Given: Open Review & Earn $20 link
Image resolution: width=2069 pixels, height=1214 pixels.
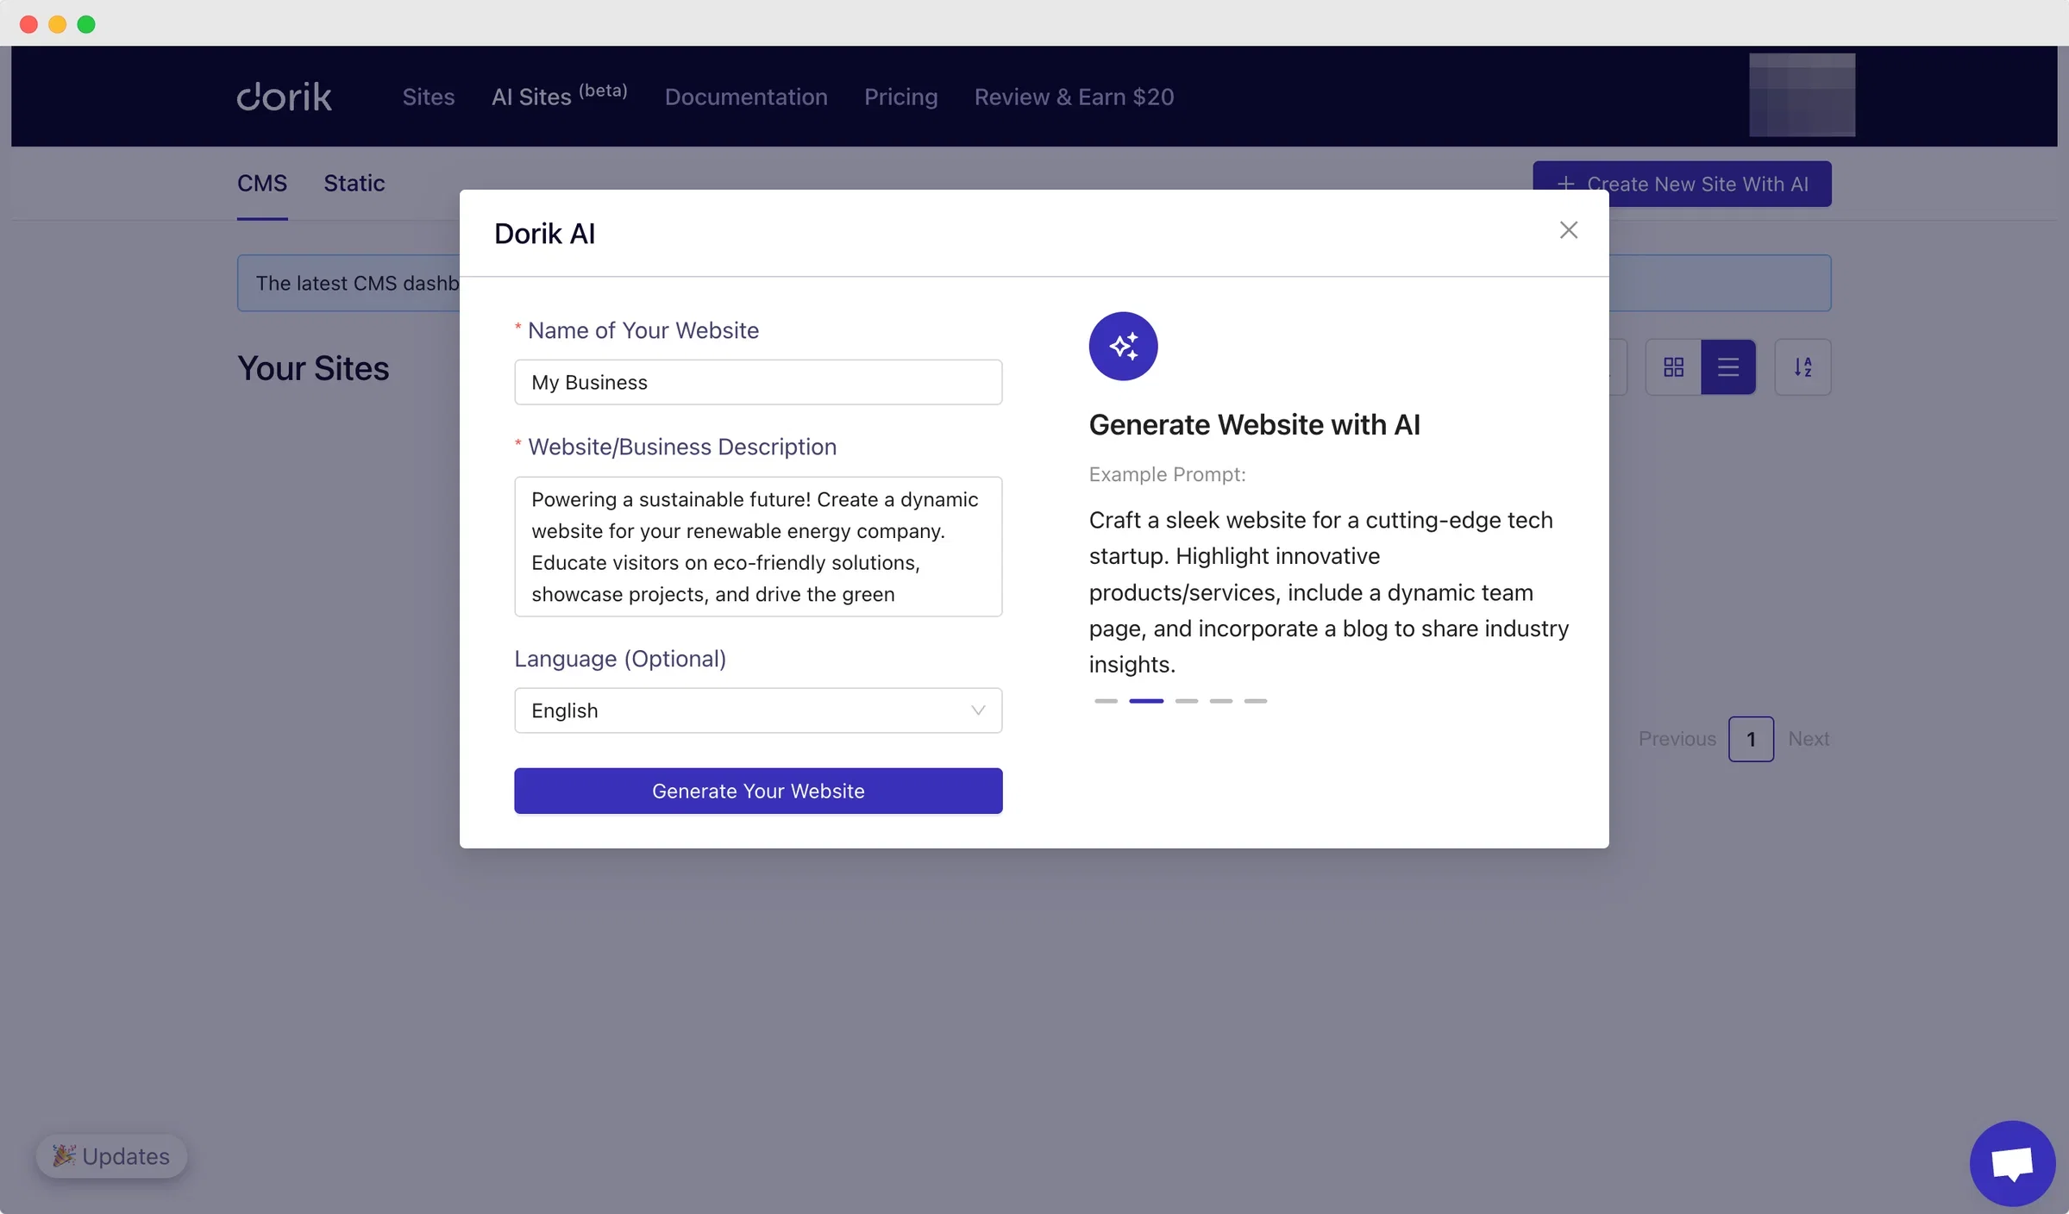Looking at the screenshot, I should pyautogui.click(x=1074, y=97).
